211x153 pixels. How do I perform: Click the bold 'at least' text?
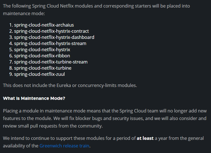(x=145, y=138)
